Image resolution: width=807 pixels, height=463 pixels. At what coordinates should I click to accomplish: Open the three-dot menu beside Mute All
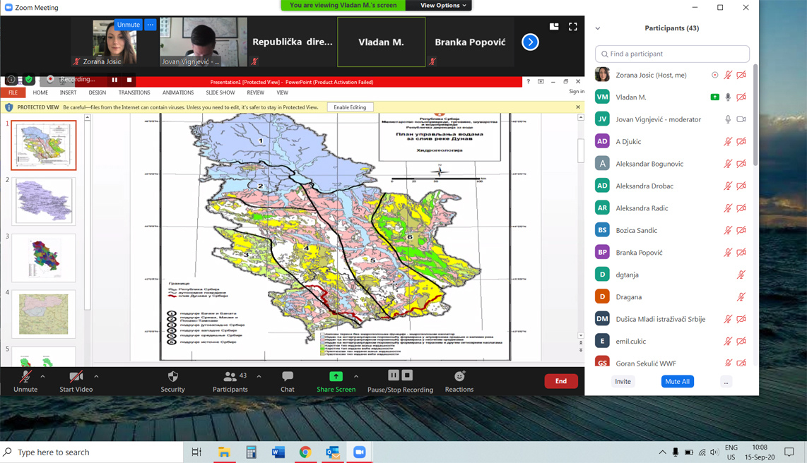point(726,382)
